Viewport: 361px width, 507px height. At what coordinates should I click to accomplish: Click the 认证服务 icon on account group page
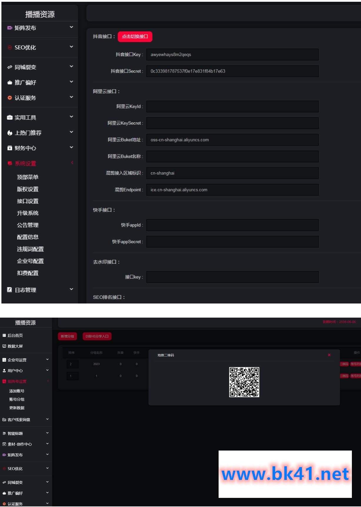coord(4,504)
